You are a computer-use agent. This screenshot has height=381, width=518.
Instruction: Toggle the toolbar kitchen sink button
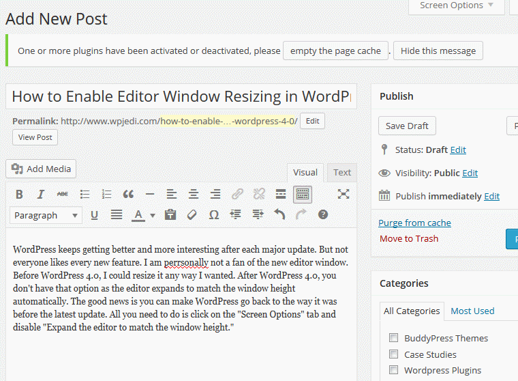coord(302,195)
